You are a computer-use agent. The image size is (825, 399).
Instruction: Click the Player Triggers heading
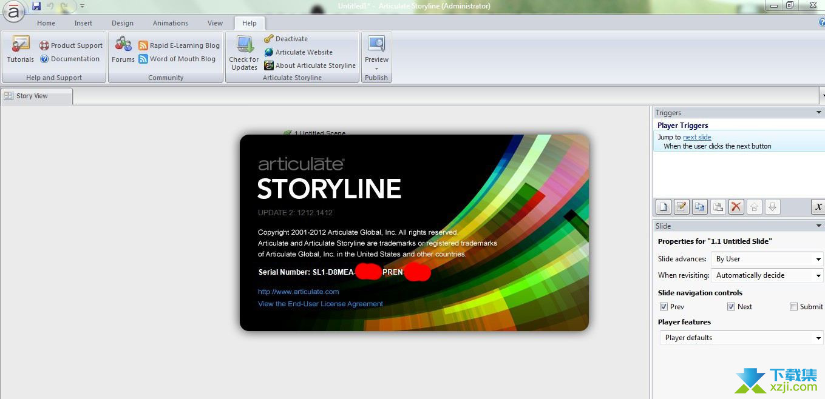682,126
